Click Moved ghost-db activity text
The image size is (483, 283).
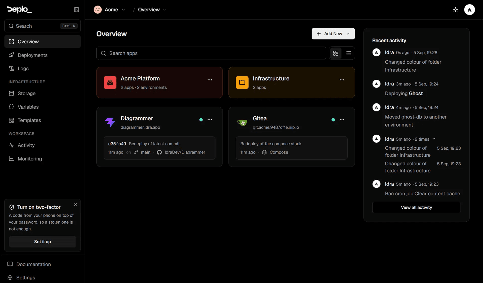pos(416,121)
